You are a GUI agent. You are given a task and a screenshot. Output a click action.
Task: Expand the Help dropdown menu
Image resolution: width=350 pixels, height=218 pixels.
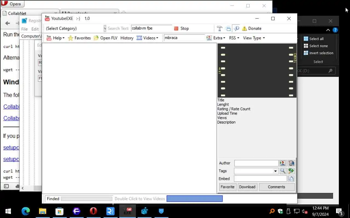click(x=63, y=38)
